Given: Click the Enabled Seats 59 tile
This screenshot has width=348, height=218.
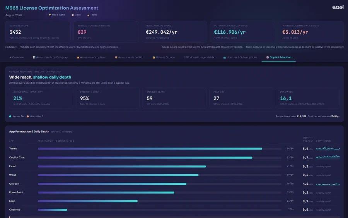Looking at the screenshot, I should click(x=174, y=98).
